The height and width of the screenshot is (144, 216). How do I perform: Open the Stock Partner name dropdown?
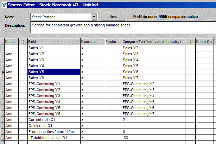[94, 17]
